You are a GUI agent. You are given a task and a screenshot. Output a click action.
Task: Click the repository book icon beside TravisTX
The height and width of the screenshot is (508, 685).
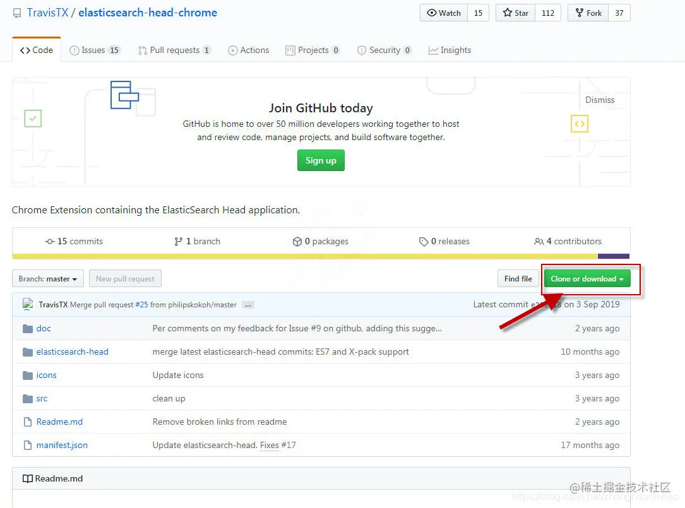[x=17, y=13]
